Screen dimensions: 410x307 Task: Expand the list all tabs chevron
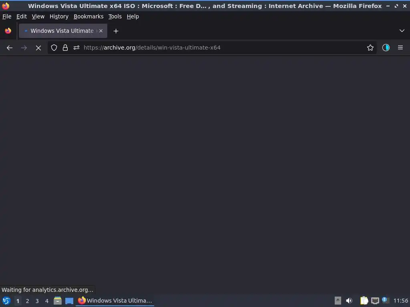tap(402, 31)
